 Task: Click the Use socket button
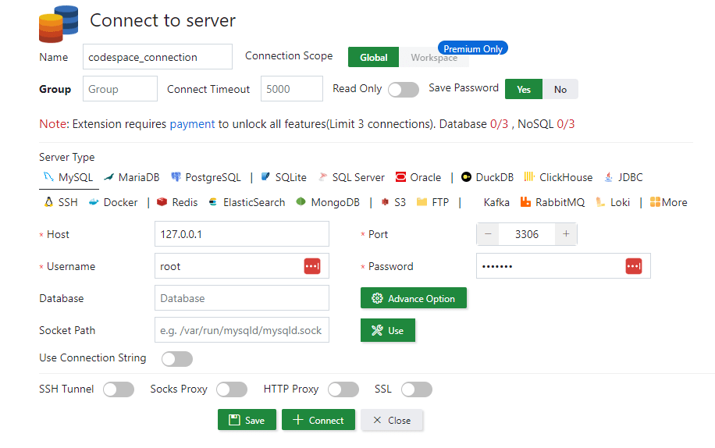click(388, 330)
